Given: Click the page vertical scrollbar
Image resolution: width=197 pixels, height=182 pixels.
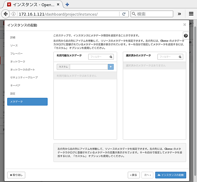Looking at the screenshot, I should 195,101.
